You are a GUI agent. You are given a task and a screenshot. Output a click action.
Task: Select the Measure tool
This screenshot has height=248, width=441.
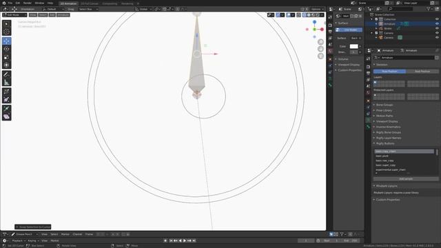pyautogui.click(x=6, y=83)
